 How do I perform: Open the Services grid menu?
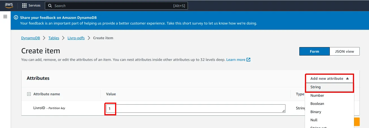tap(24, 5)
